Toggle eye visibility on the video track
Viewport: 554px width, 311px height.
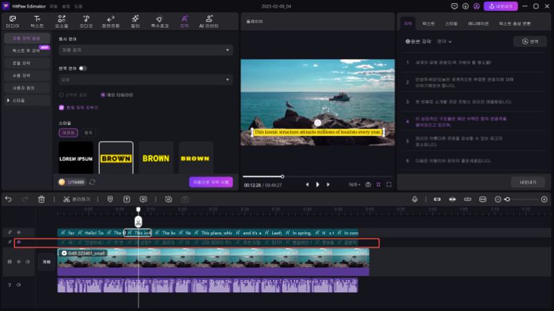pos(19,262)
